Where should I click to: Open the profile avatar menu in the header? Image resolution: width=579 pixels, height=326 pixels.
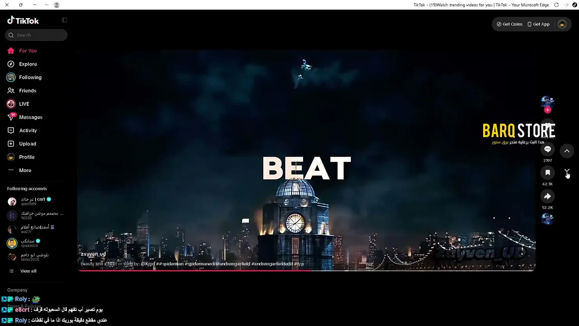pyautogui.click(x=562, y=24)
